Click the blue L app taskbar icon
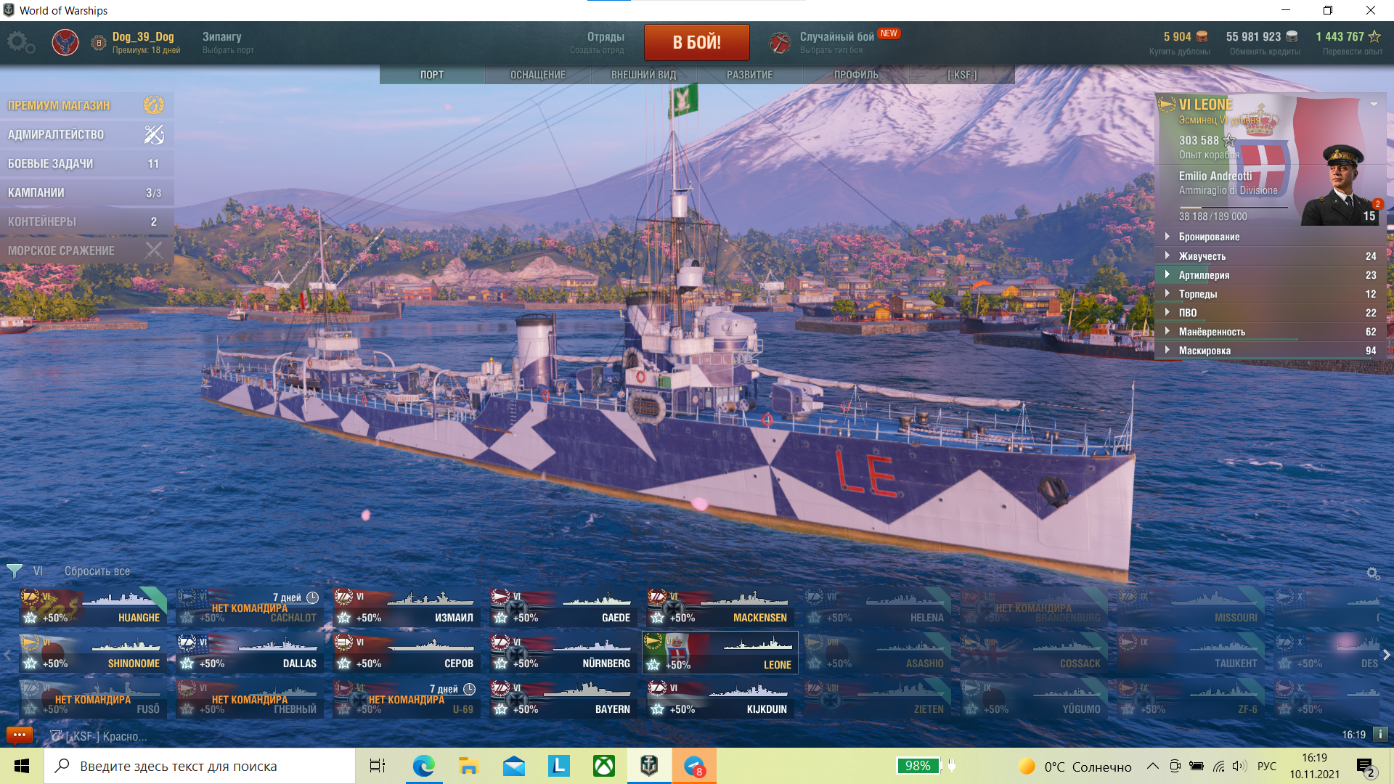The height and width of the screenshot is (784, 1394). [x=559, y=766]
